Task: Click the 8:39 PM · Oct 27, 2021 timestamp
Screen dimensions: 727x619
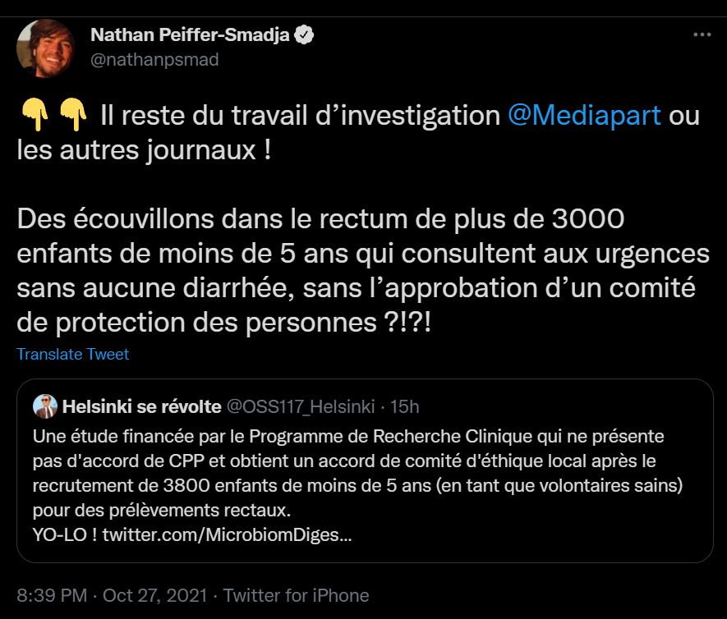Action: [113, 595]
